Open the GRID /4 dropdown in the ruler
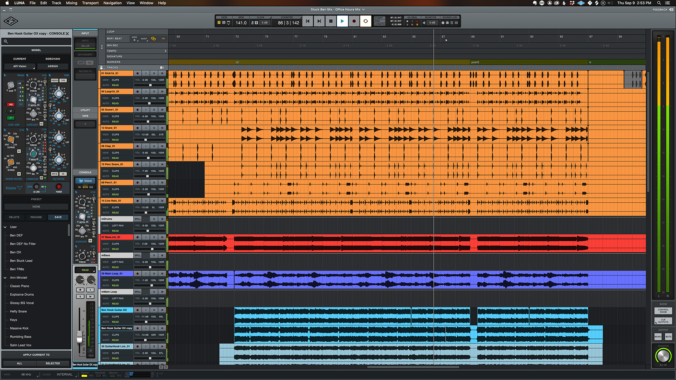676x380 pixels. coord(135,39)
